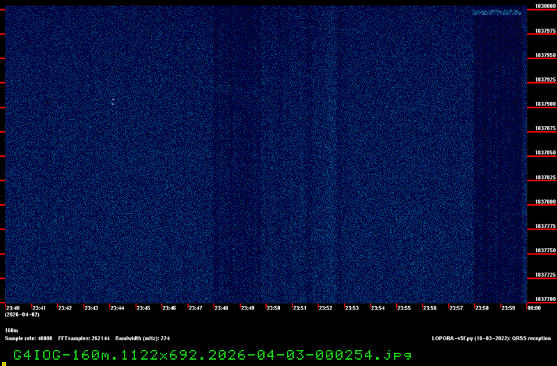
Task: Click the 23:41 time axis label
Action: 39,308
